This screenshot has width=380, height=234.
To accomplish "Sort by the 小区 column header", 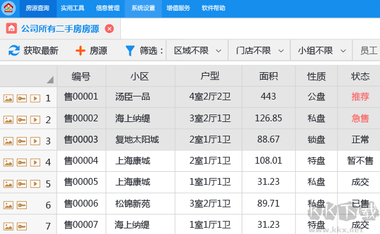I will coord(140,76).
